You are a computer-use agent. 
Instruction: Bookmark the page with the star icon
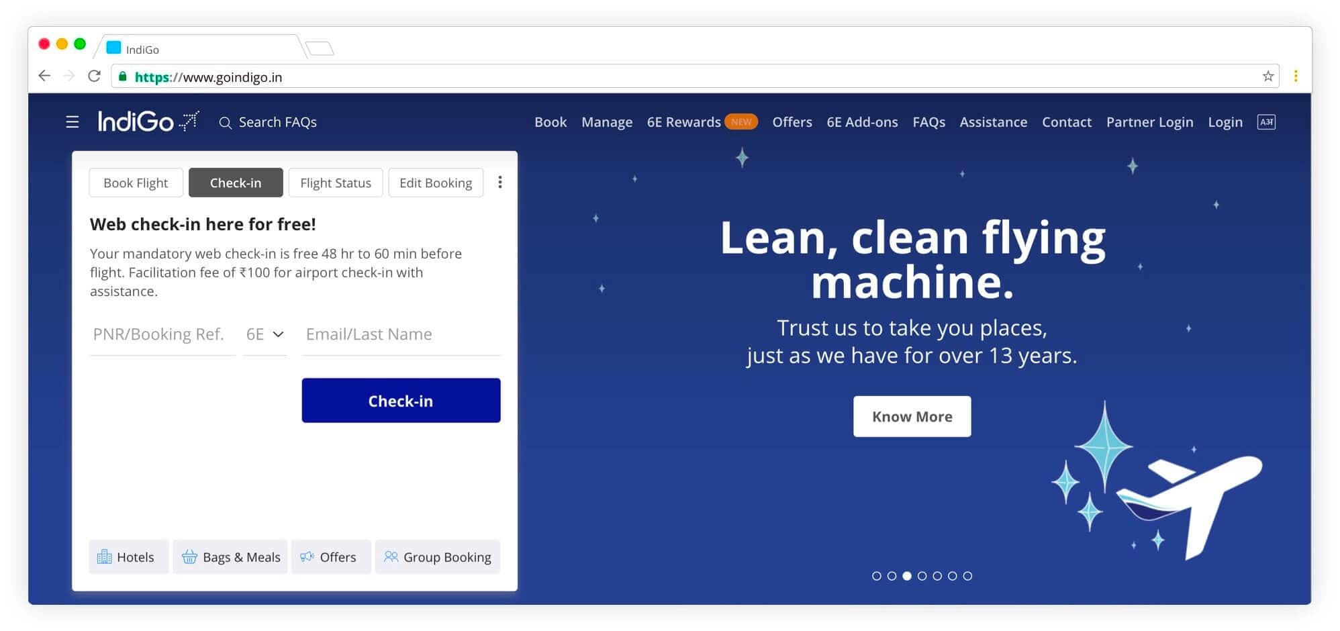pyautogui.click(x=1267, y=77)
